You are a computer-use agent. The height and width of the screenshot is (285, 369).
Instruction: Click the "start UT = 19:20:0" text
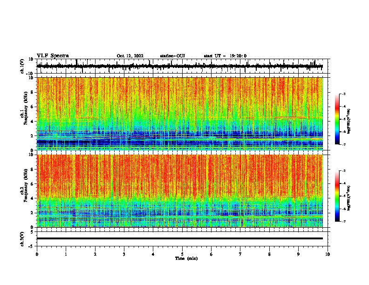coord(225,56)
